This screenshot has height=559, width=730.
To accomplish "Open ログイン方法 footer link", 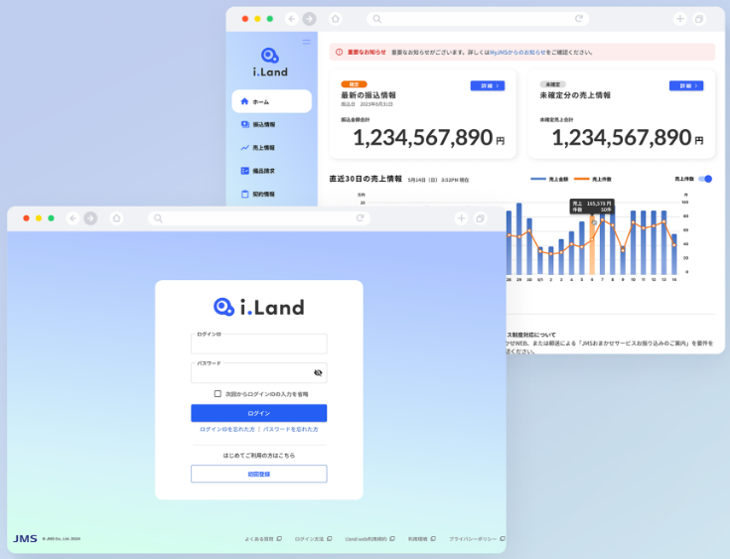I will (x=313, y=539).
